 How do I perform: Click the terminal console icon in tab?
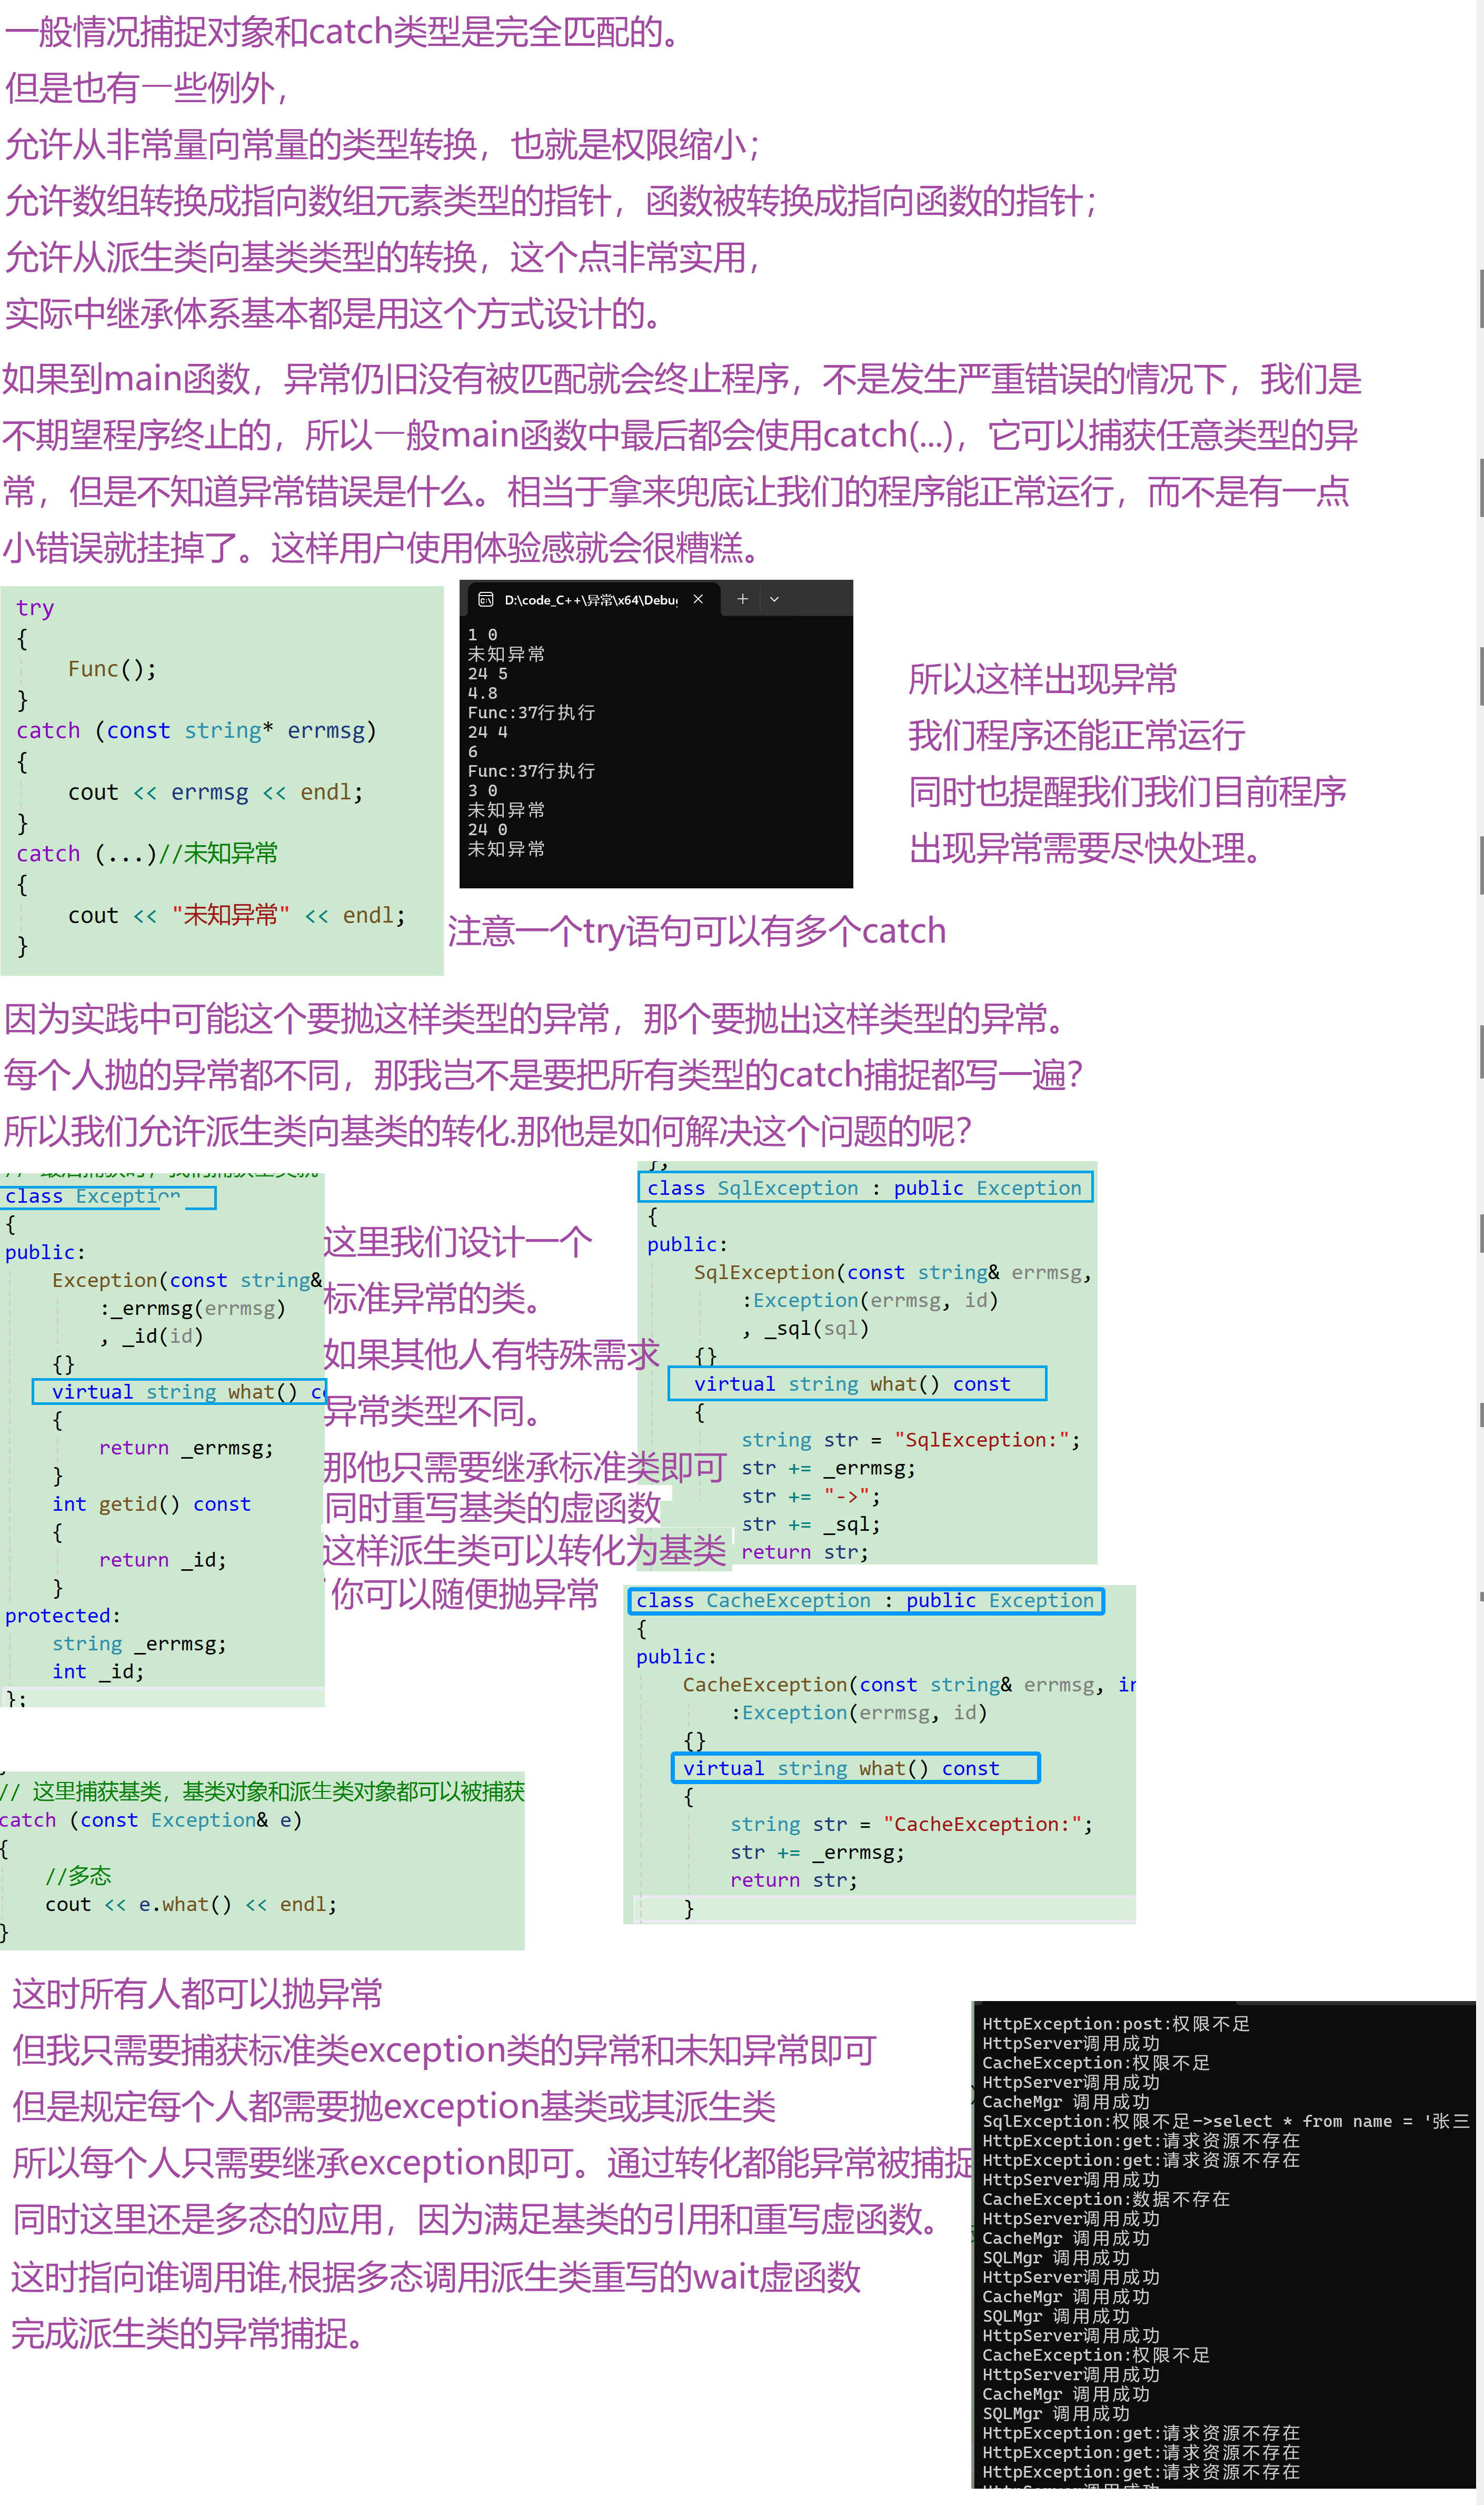[x=486, y=599]
